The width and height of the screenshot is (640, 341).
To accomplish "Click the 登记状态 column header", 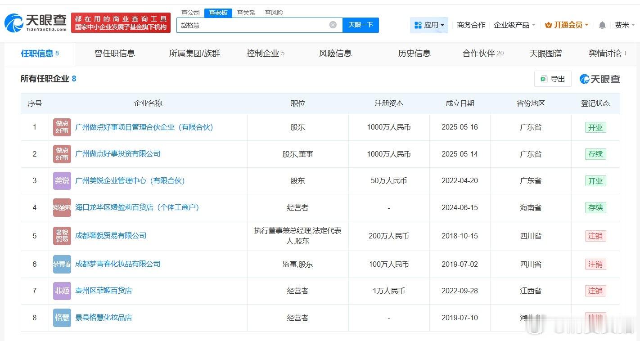I will pyautogui.click(x=595, y=103).
